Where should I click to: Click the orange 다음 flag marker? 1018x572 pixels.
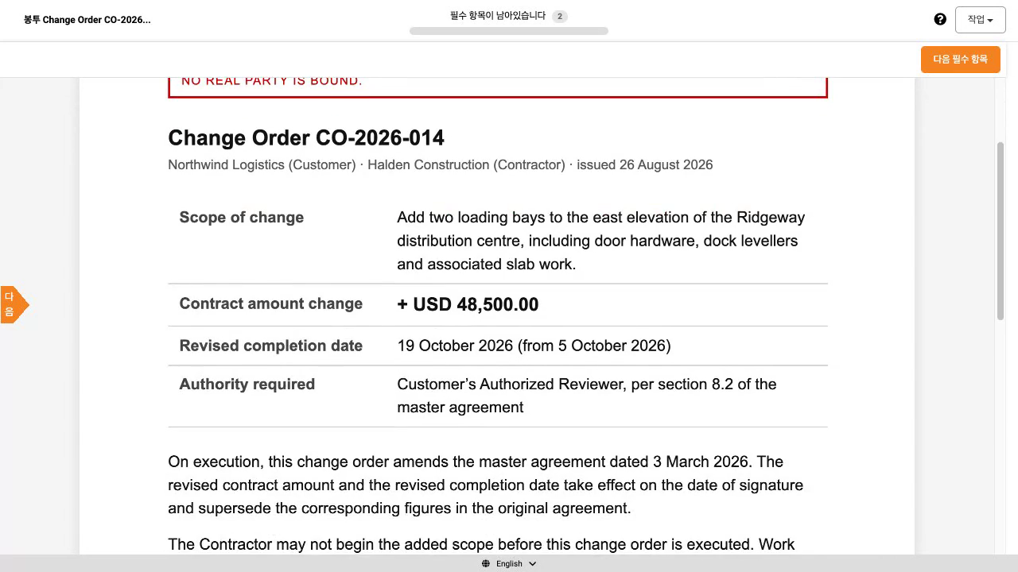point(14,304)
